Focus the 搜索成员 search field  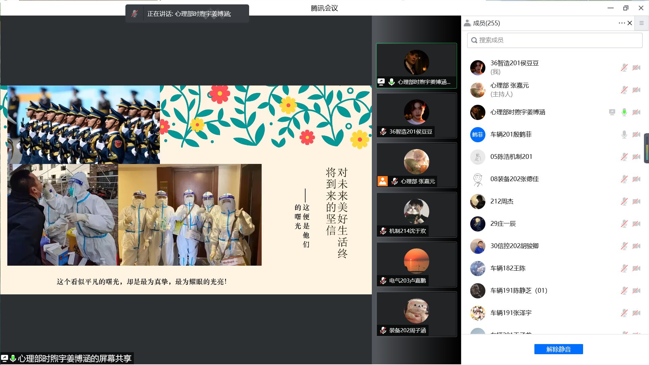[554, 40]
